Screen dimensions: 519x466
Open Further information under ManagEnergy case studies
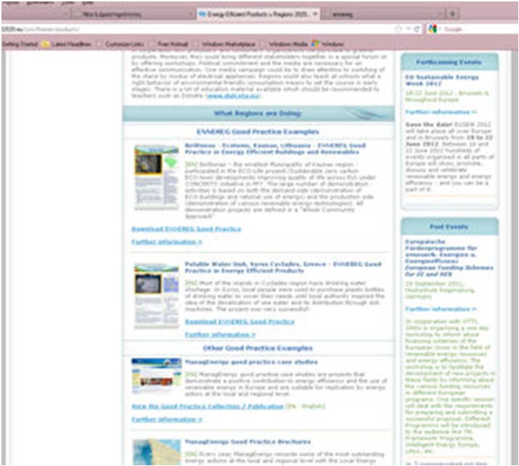[x=167, y=420]
